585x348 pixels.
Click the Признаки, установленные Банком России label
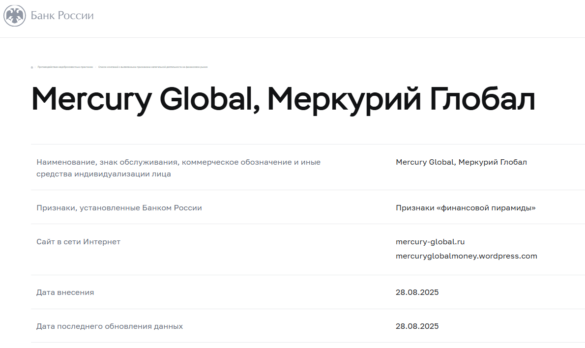click(x=119, y=208)
